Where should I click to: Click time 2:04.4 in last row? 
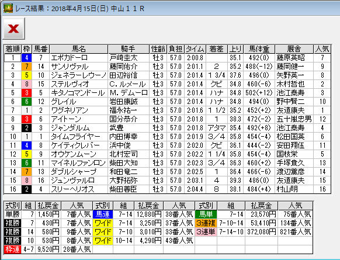195,189
